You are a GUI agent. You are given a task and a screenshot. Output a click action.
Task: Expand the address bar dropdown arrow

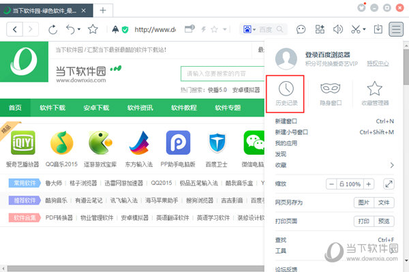tap(224, 29)
